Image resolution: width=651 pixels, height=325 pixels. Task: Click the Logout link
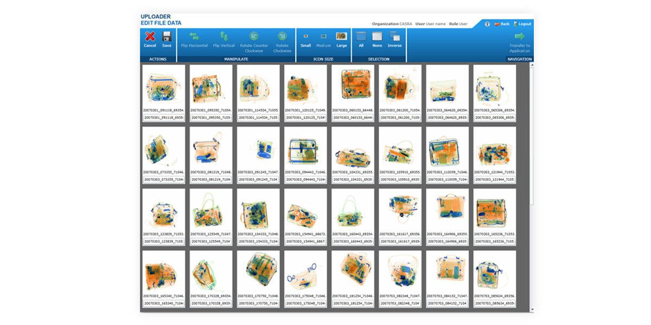point(522,24)
